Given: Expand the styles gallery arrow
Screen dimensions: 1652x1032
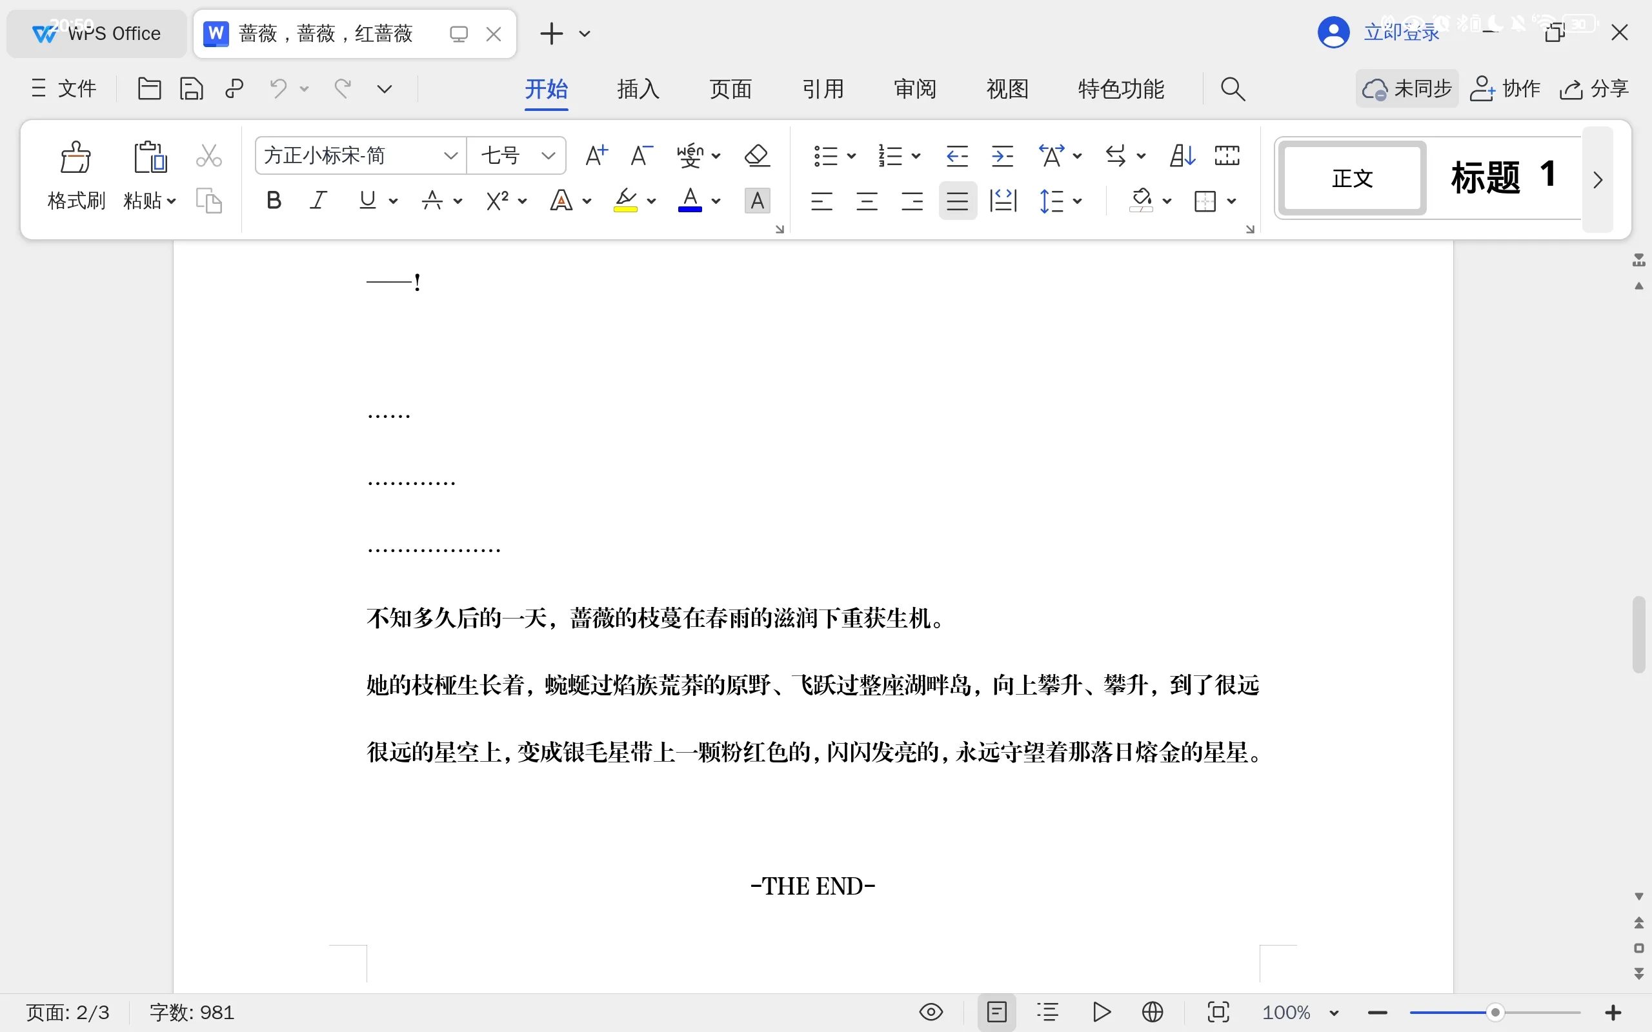Looking at the screenshot, I should coord(1597,180).
